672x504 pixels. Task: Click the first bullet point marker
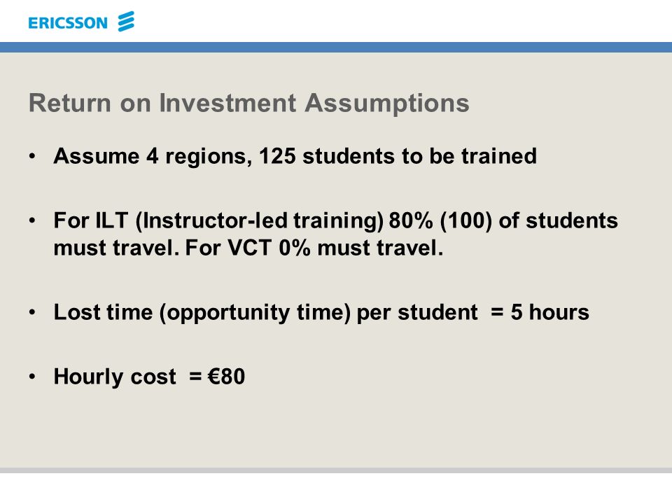click(x=33, y=156)
